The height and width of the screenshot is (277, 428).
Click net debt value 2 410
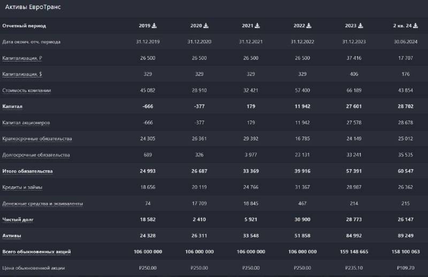coord(199,219)
